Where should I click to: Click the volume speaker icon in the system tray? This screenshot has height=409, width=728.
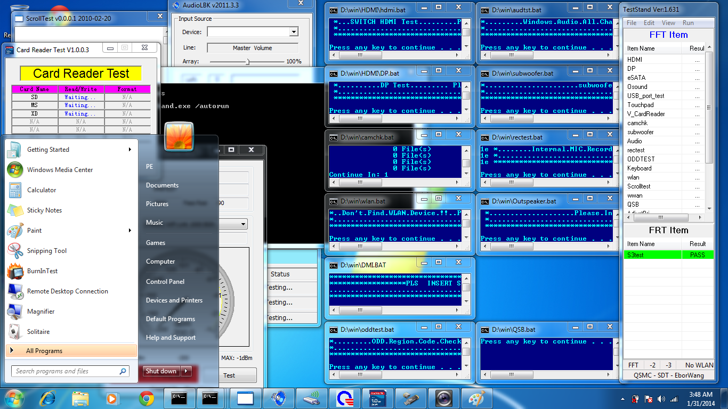[661, 399]
